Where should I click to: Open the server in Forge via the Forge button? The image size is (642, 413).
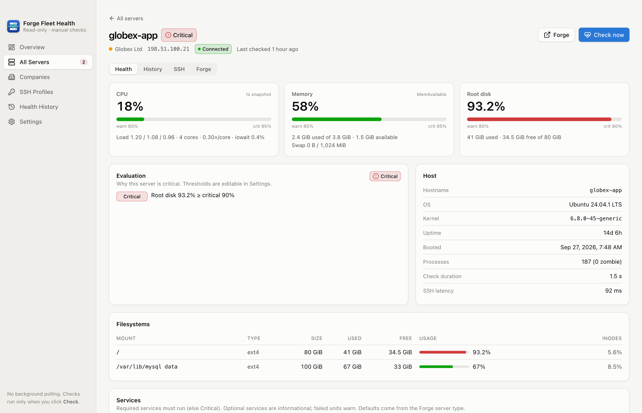556,35
